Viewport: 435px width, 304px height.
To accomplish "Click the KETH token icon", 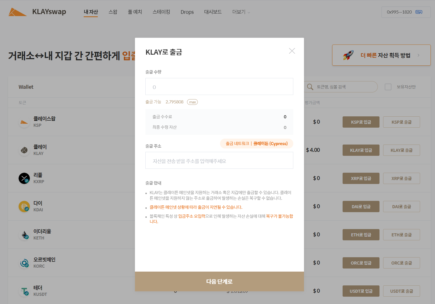I will 24,235.
